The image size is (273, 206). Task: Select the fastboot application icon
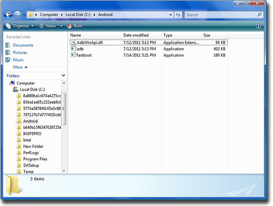[x=73, y=55]
